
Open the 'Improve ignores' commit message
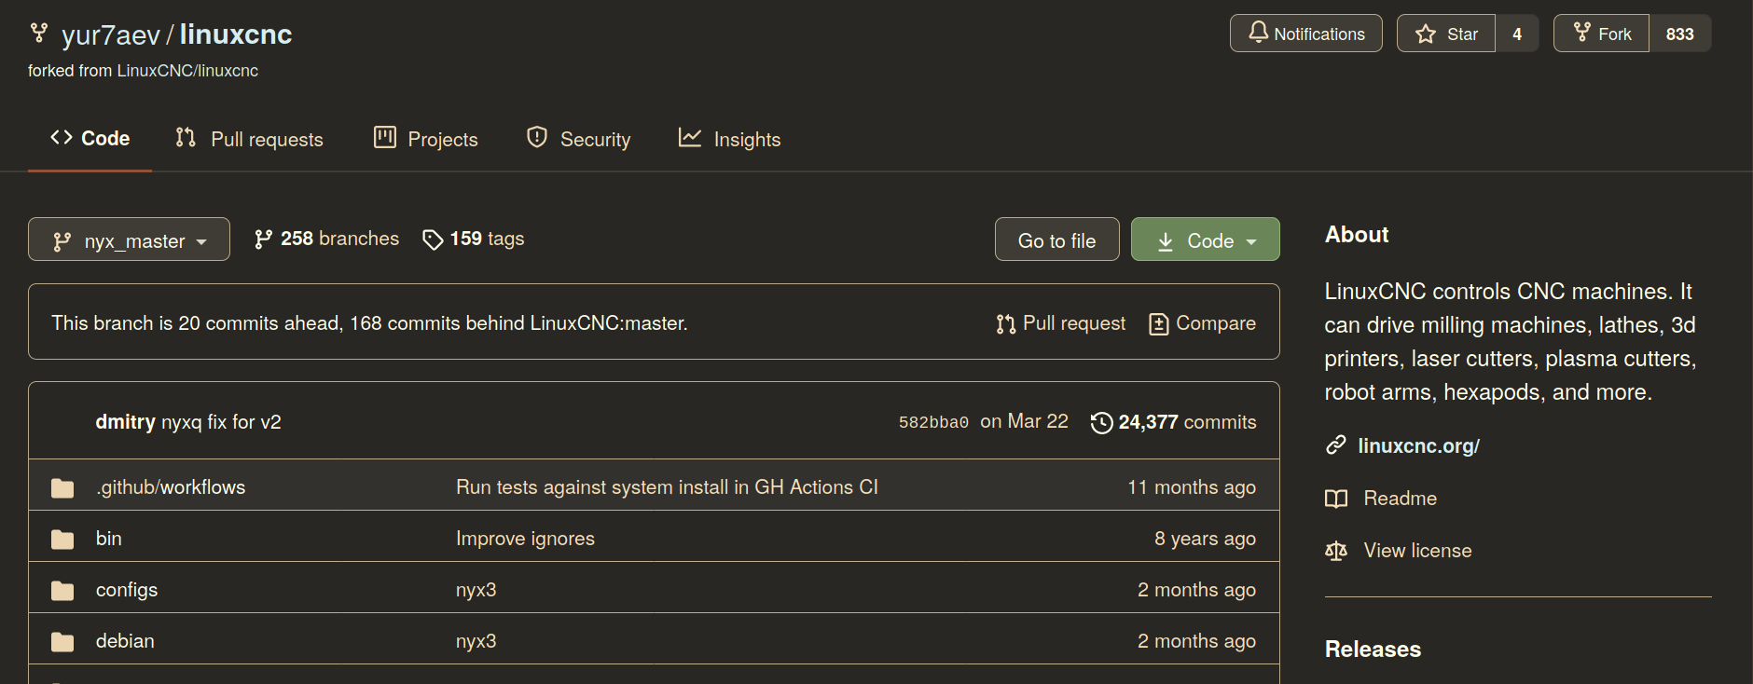525,539
